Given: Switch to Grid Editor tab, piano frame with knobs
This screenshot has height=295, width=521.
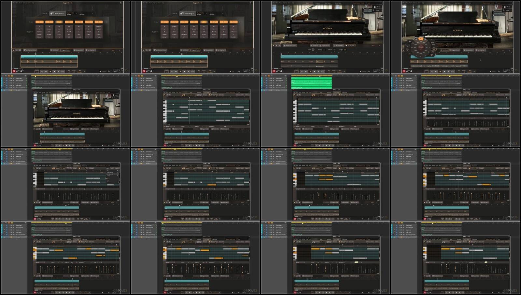Looking at the screenshot, I should point(328,3).
